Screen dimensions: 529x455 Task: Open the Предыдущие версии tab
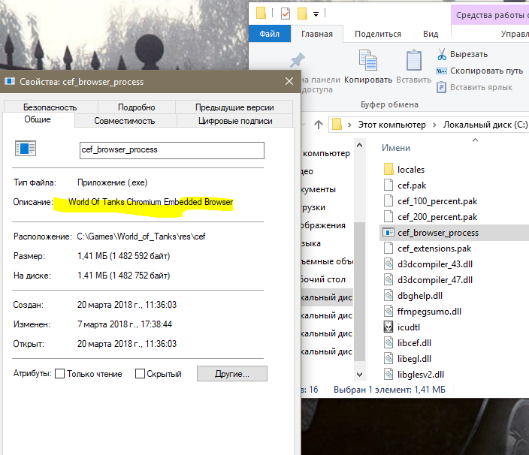[234, 107]
